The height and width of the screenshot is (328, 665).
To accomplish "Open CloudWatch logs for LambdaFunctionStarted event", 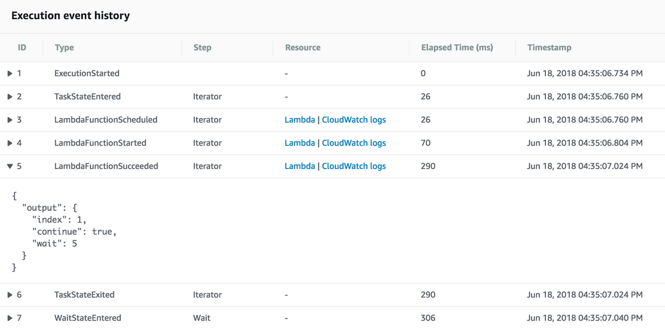I will 353,143.
